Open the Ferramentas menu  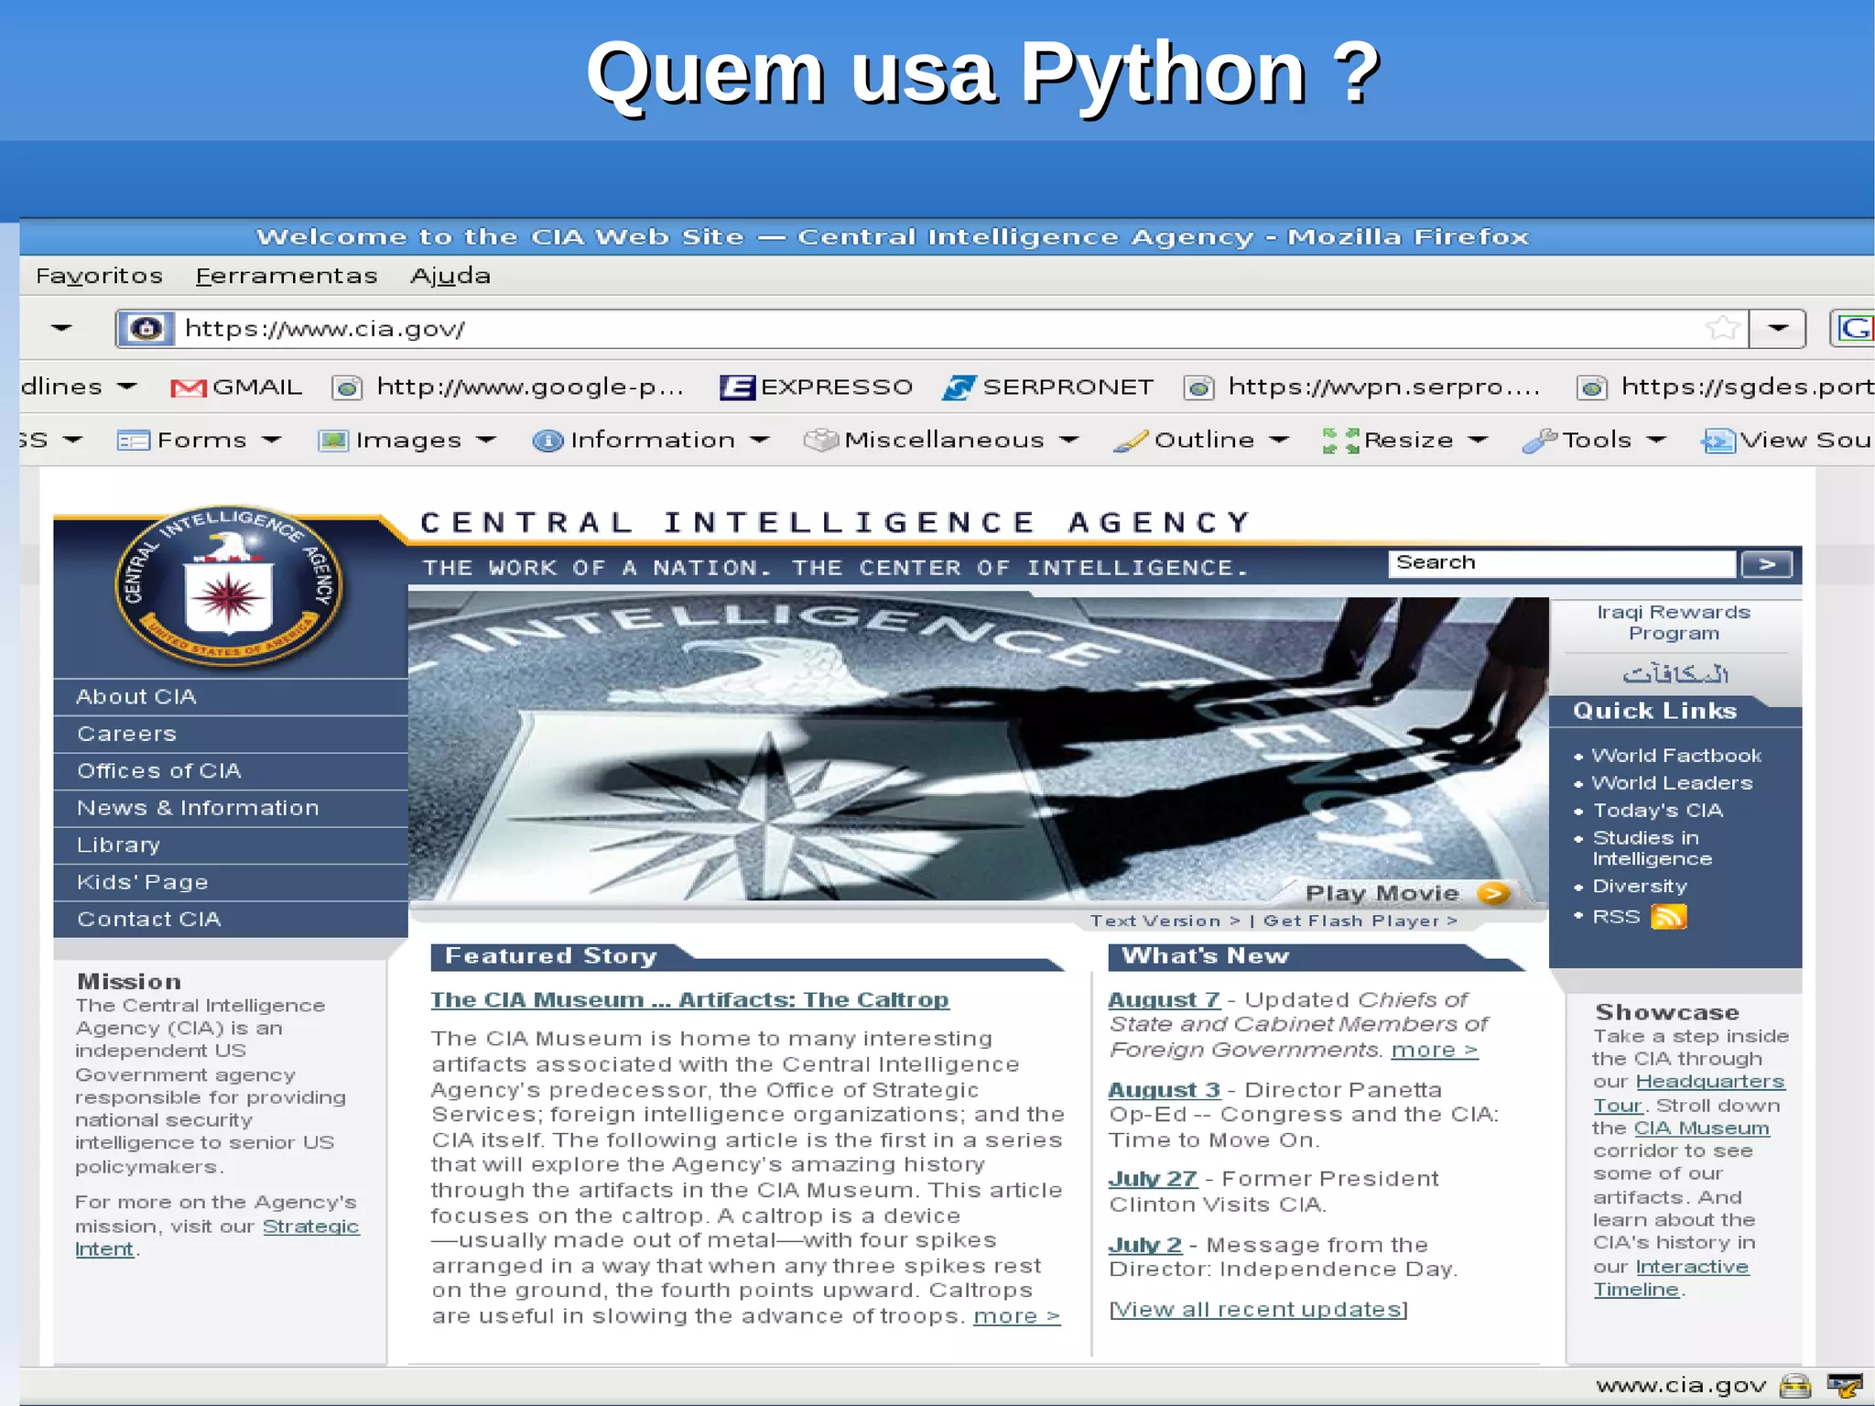287,276
